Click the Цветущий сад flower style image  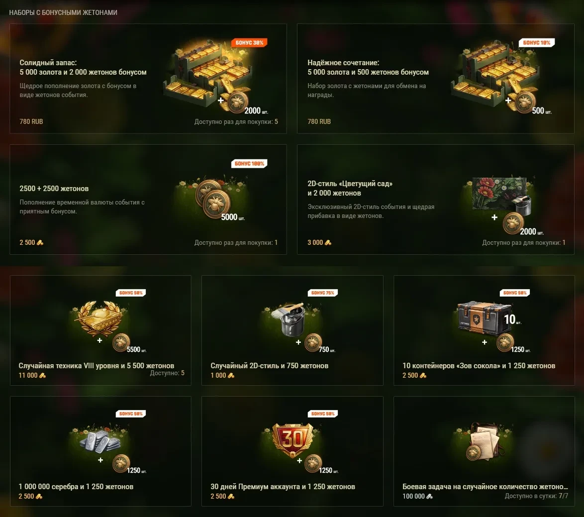pos(501,196)
